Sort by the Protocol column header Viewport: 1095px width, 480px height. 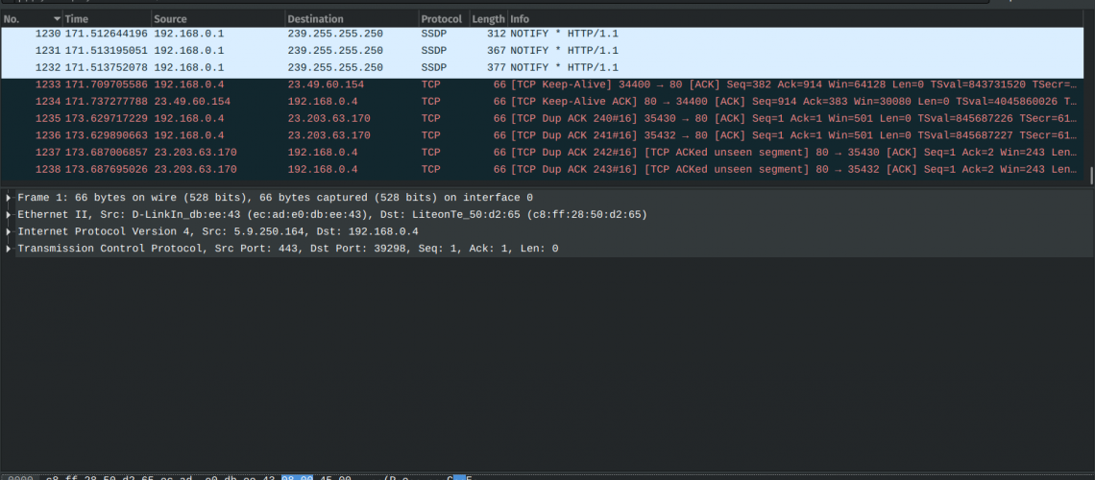point(444,19)
